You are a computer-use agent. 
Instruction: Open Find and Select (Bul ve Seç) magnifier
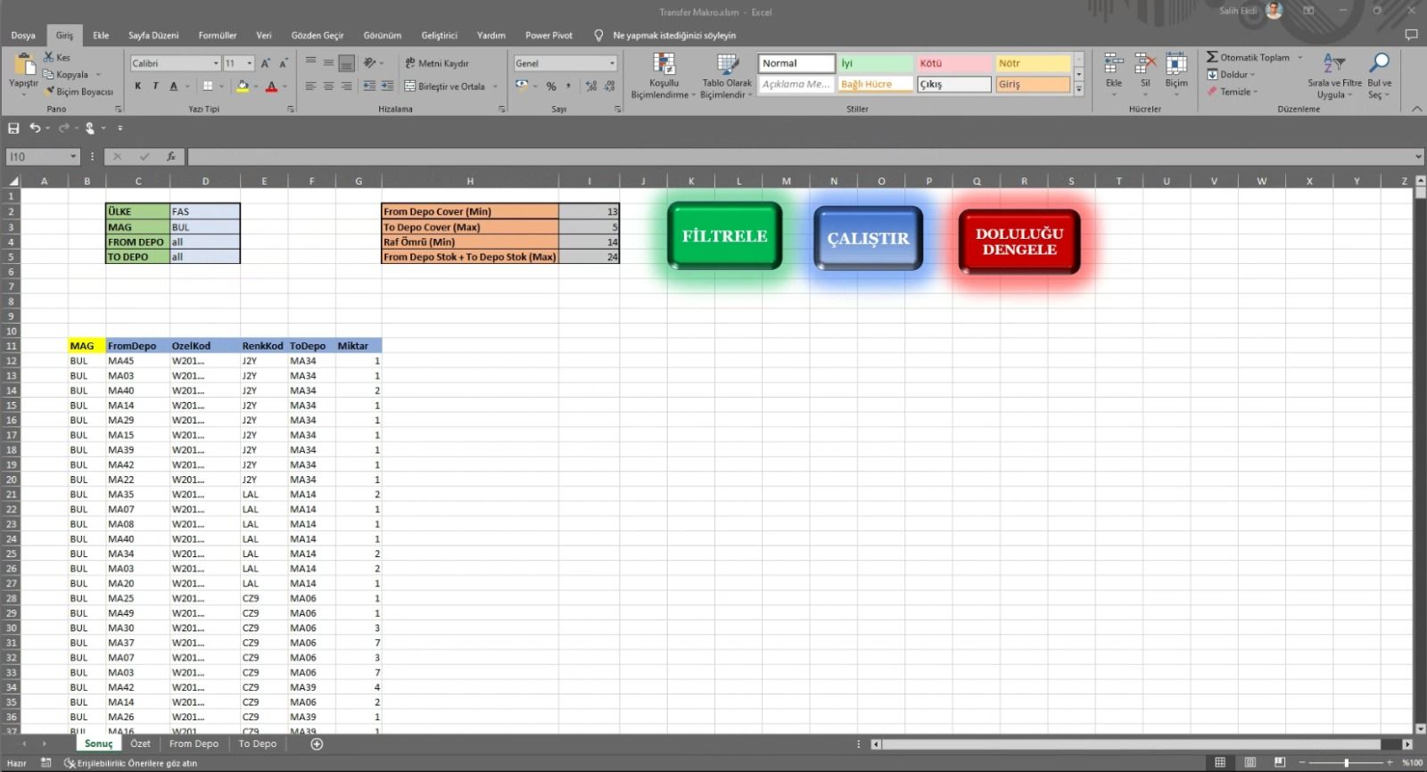point(1379,64)
